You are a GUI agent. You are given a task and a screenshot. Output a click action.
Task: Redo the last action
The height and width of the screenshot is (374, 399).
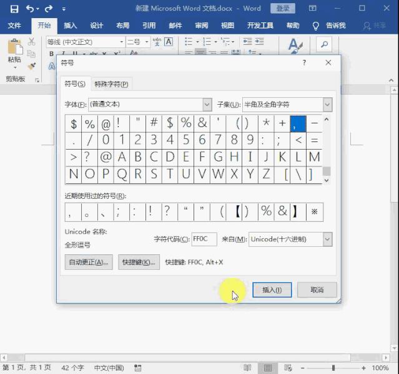click(48, 9)
